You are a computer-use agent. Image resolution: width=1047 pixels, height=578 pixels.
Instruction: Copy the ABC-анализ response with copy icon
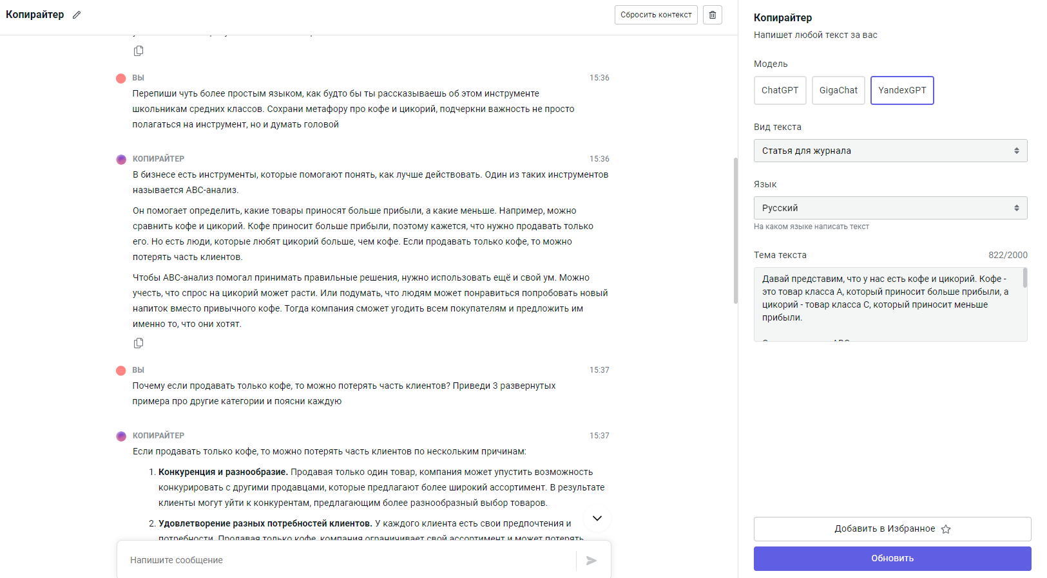[139, 343]
